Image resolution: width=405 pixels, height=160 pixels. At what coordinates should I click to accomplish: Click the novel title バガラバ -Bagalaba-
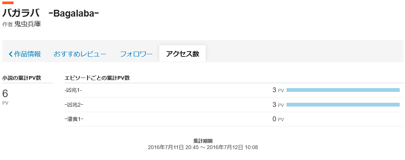[x=51, y=13]
